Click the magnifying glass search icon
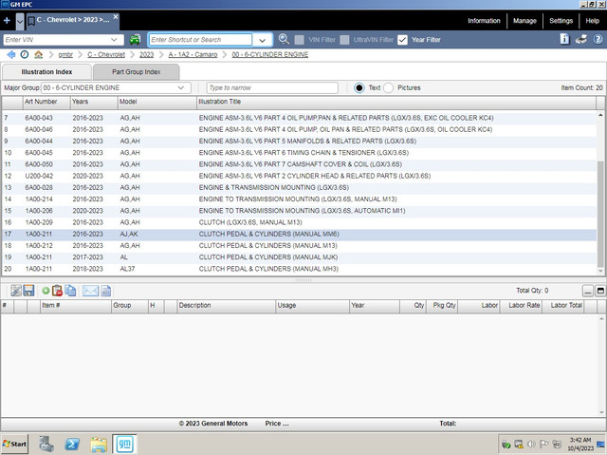 coord(285,39)
